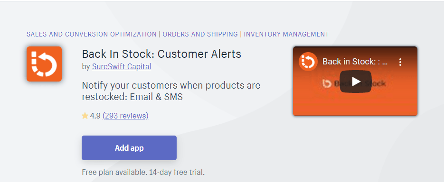Screen dimensions: 444x182
Task: Play the Back in Stock video
Action: pos(355,82)
